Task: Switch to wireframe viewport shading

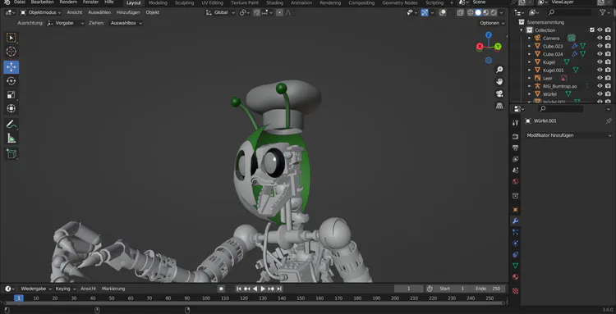Action: 471,12
